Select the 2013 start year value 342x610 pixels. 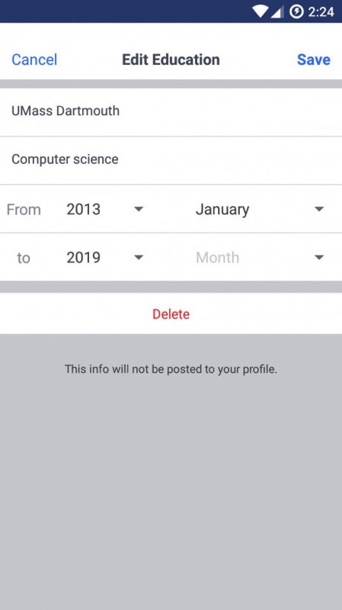[83, 209]
